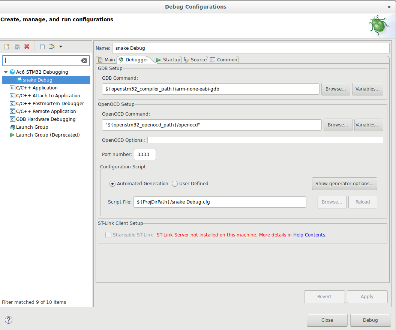The width and height of the screenshot is (396, 330).
Task: Click Show generator options button
Action: 344,184
